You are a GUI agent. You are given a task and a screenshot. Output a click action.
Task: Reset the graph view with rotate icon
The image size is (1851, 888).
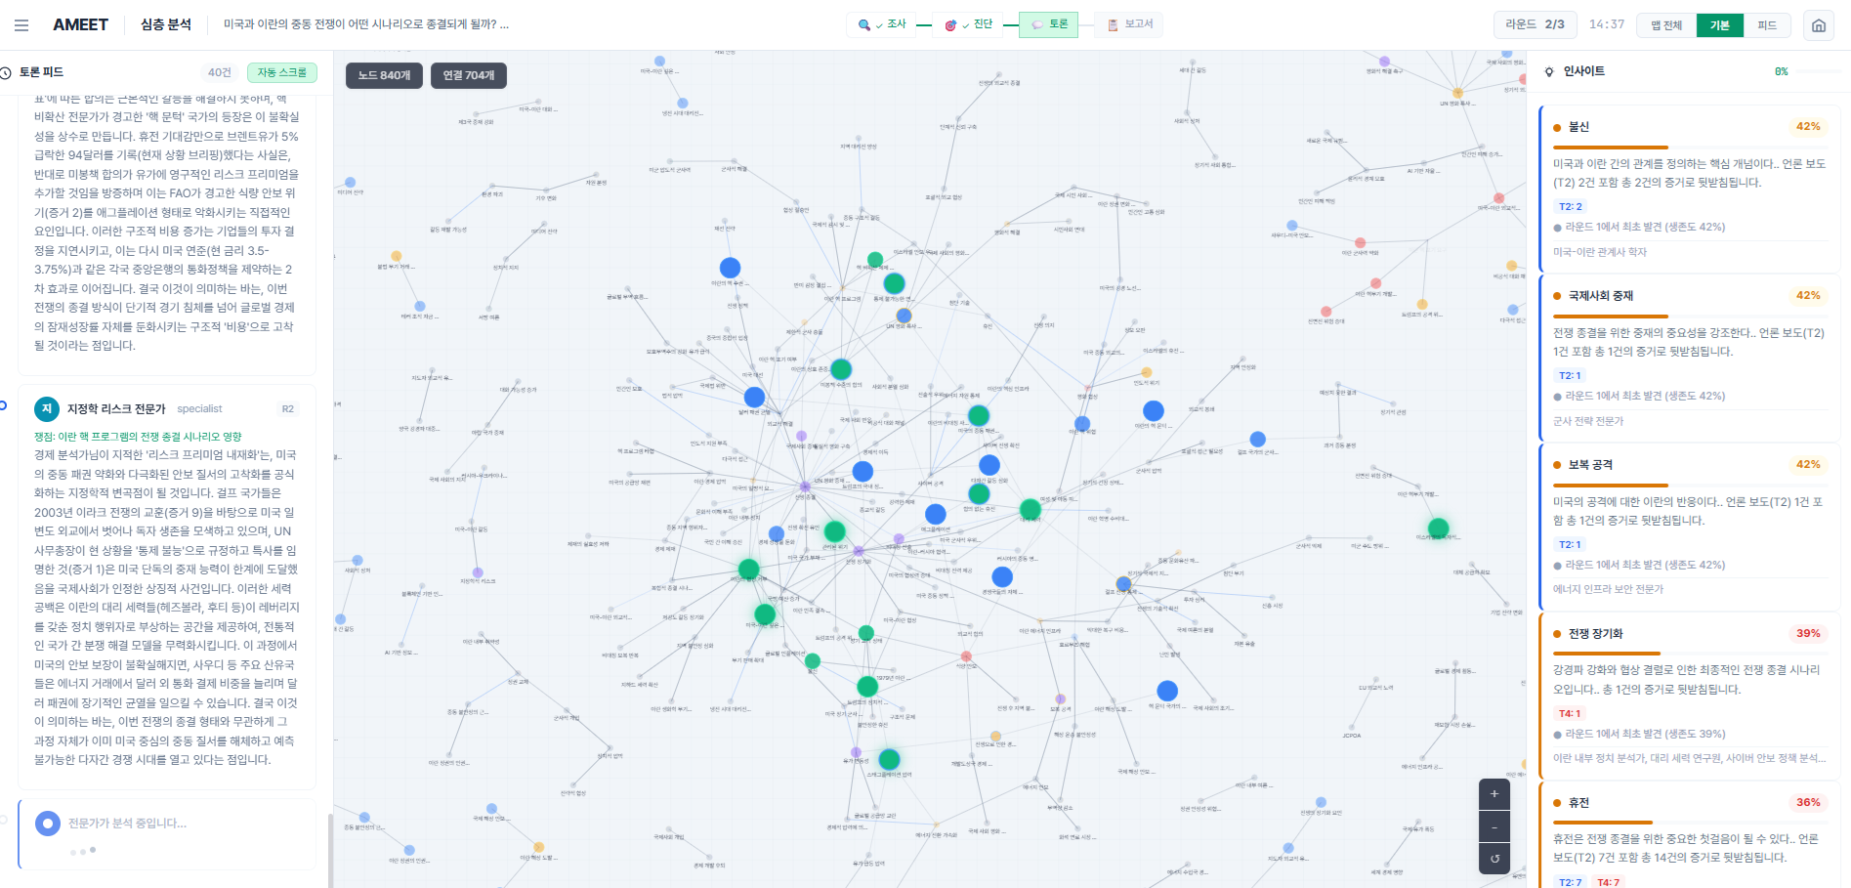click(x=1493, y=859)
